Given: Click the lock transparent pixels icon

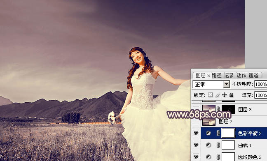Looking at the screenshot, I should coord(210,95).
